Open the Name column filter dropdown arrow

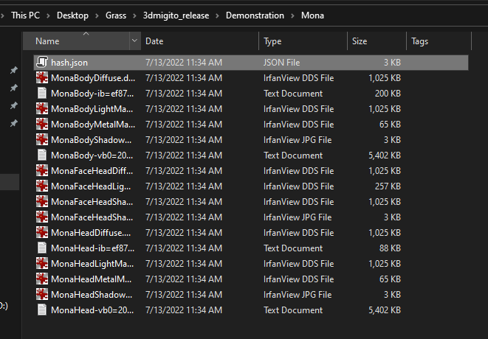[135, 41]
